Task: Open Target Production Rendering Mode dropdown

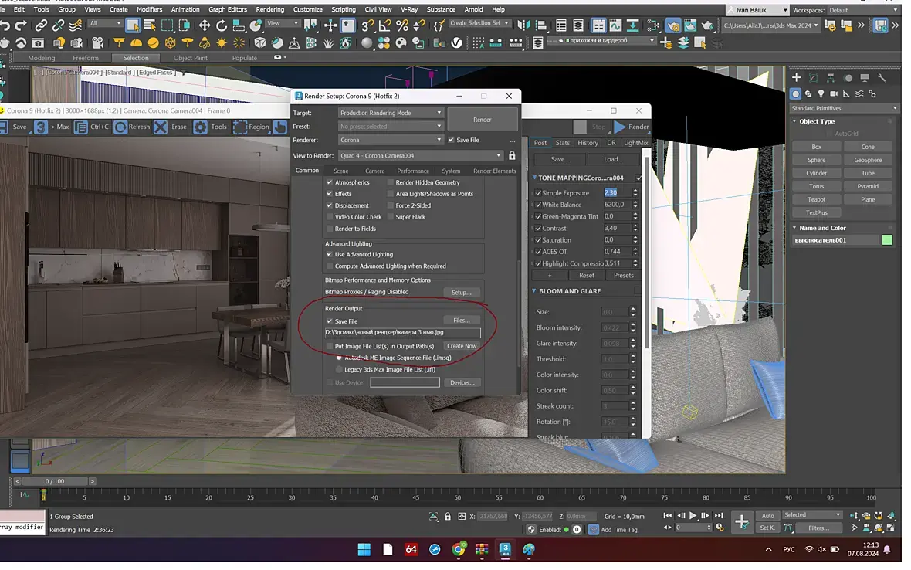Action: (391, 113)
